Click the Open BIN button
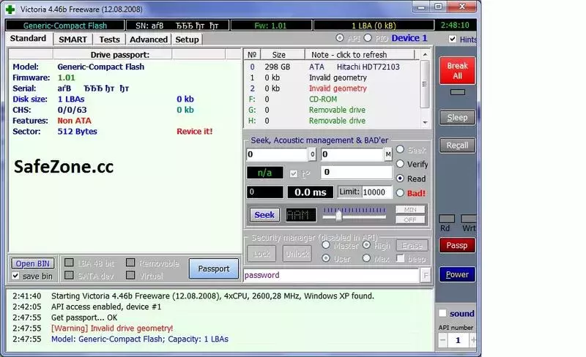 (x=32, y=263)
